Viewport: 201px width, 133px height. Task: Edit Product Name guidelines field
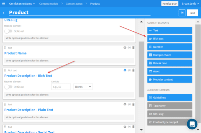(x=69, y=60)
